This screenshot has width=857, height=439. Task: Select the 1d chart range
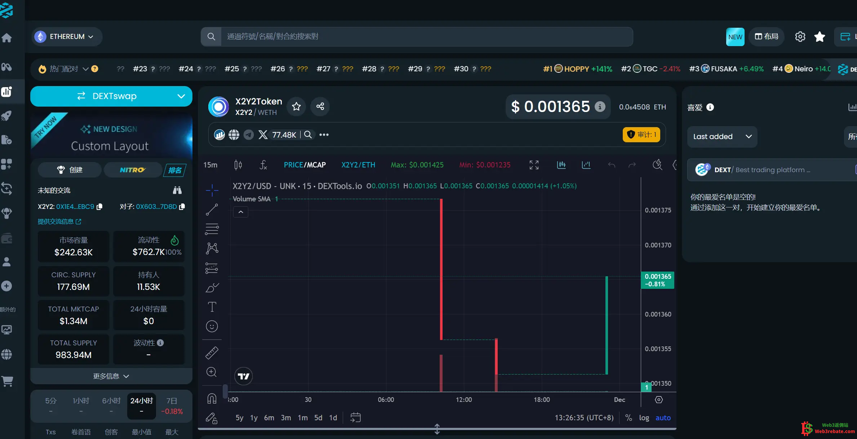[333, 418]
